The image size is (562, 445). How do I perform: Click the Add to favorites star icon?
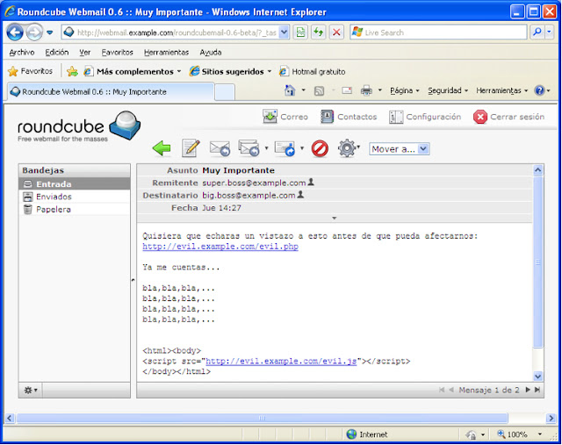pyautogui.click(x=72, y=71)
